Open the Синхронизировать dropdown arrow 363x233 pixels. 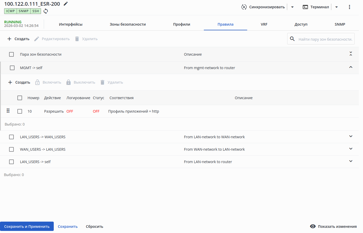click(x=292, y=7)
